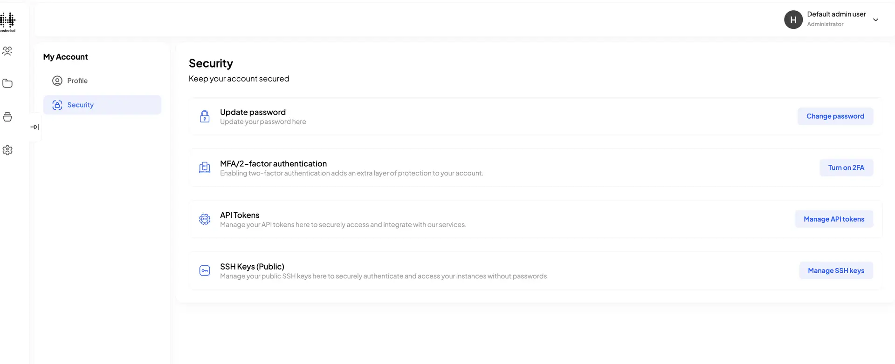Switch to the Profile section
The width and height of the screenshot is (895, 364).
tap(77, 81)
